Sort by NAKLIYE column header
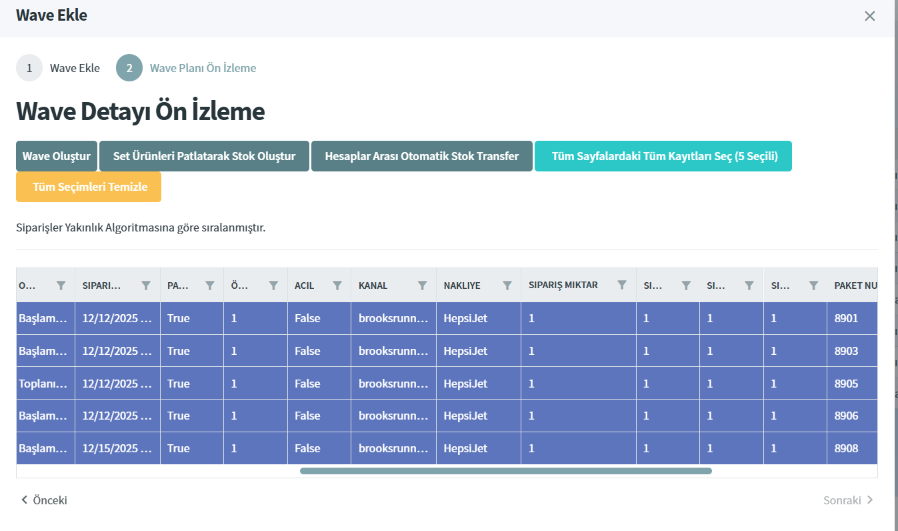Viewport: 898px width, 531px height. (462, 286)
